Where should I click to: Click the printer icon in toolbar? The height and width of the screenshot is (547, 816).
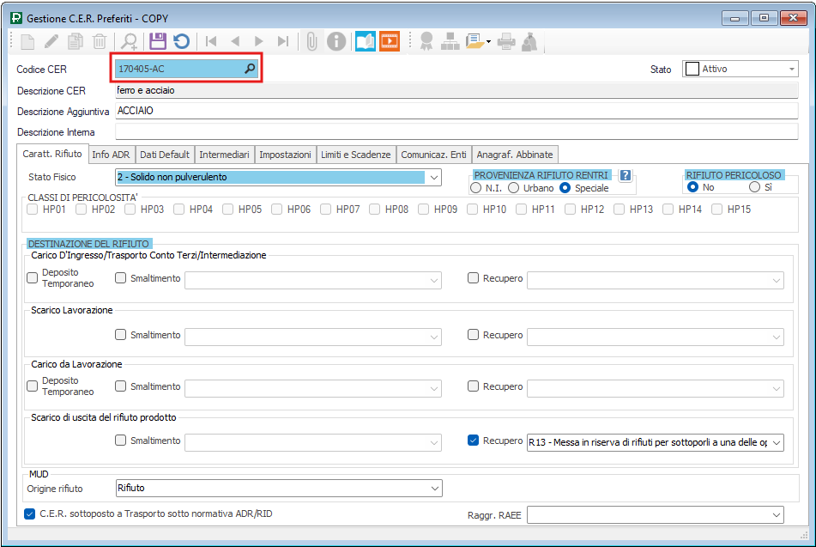click(x=507, y=40)
